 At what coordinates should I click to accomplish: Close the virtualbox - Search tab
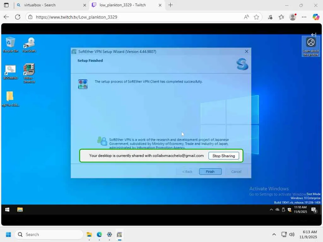click(85, 5)
